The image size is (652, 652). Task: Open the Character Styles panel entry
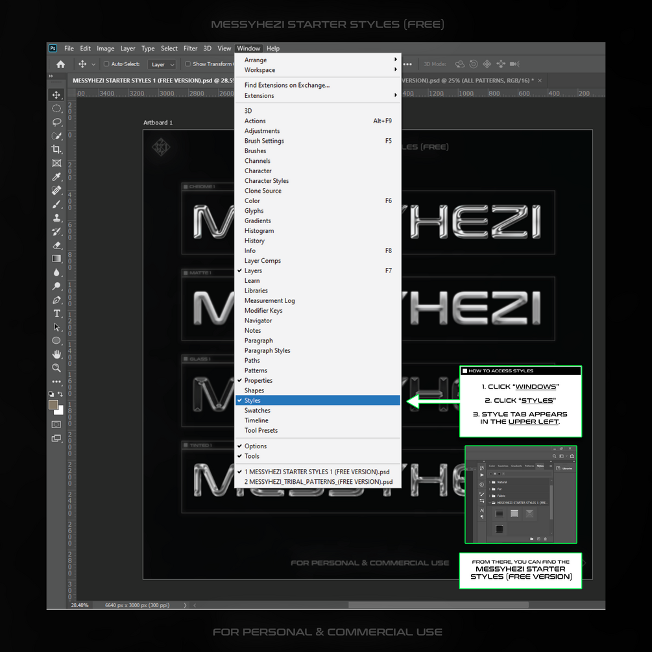pyautogui.click(x=318, y=181)
